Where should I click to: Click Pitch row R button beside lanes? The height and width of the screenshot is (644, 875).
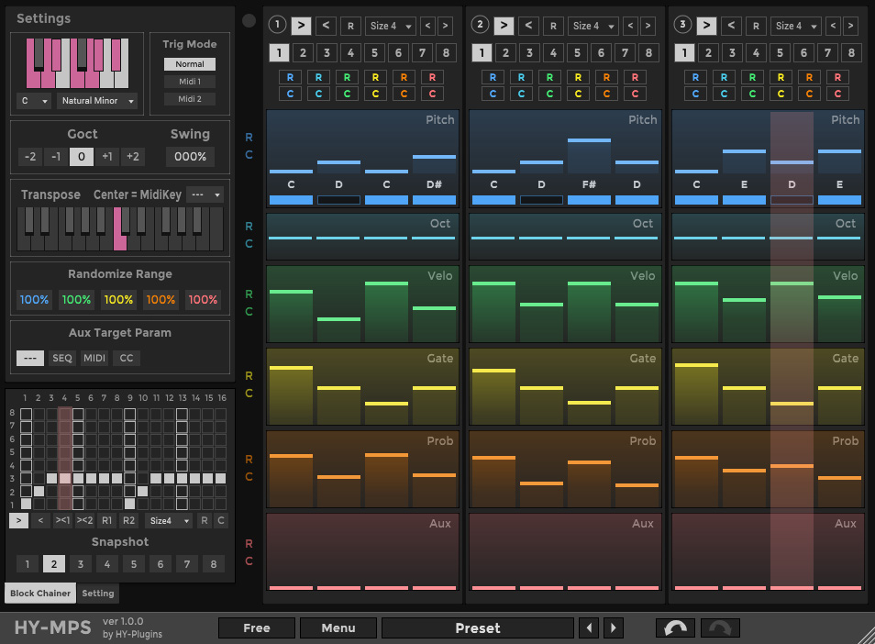[x=249, y=138]
